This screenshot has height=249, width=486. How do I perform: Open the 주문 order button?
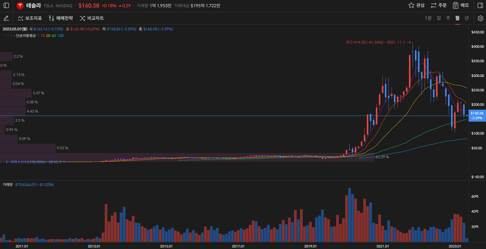(x=439, y=5)
